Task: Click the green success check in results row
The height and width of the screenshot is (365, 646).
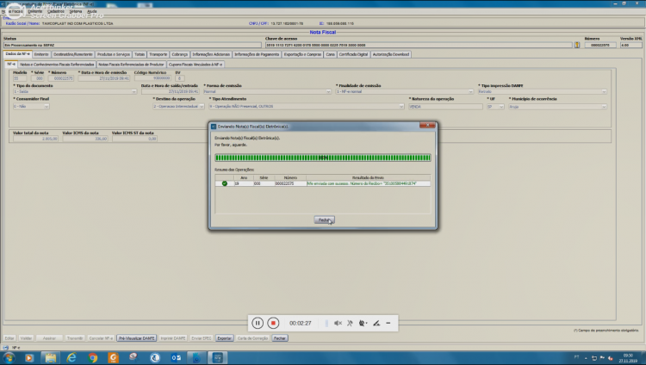Action: coord(225,183)
